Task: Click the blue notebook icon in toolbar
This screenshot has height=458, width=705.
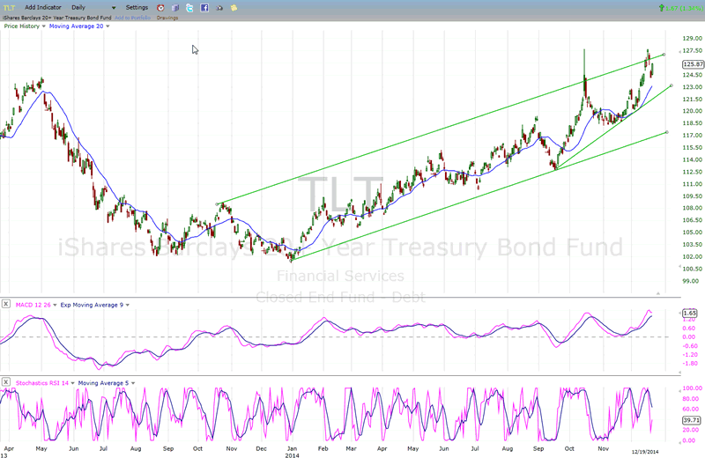Action: tap(174, 7)
